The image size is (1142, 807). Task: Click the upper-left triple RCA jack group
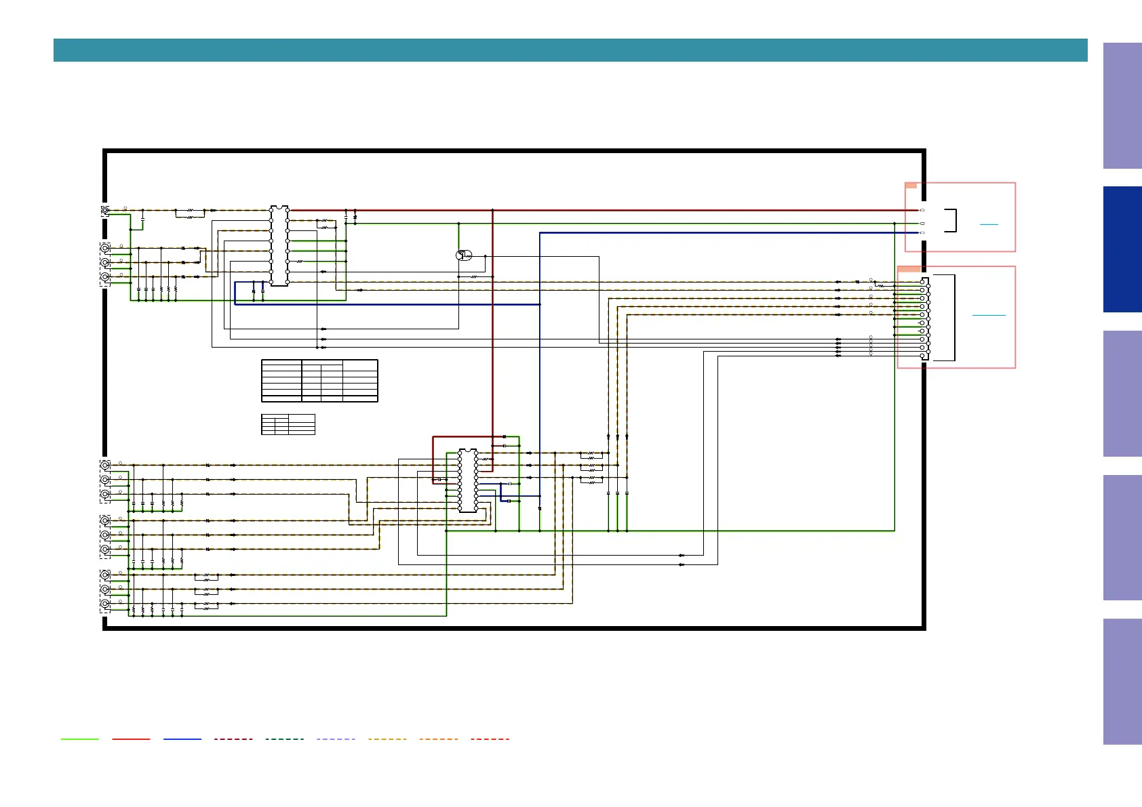click(x=105, y=262)
